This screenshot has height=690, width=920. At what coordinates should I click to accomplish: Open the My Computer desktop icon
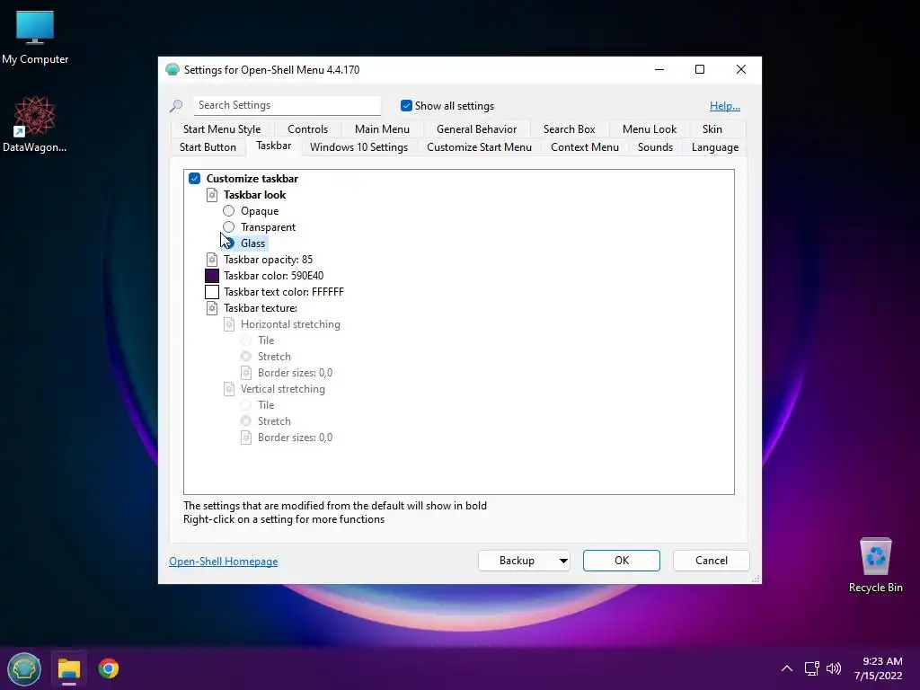click(x=35, y=38)
